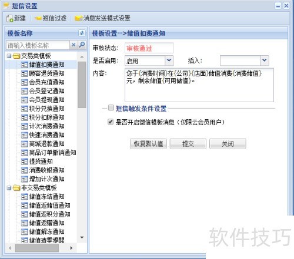Click the 审核状态 status field
The image size is (294, 259).
pos(149,48)
